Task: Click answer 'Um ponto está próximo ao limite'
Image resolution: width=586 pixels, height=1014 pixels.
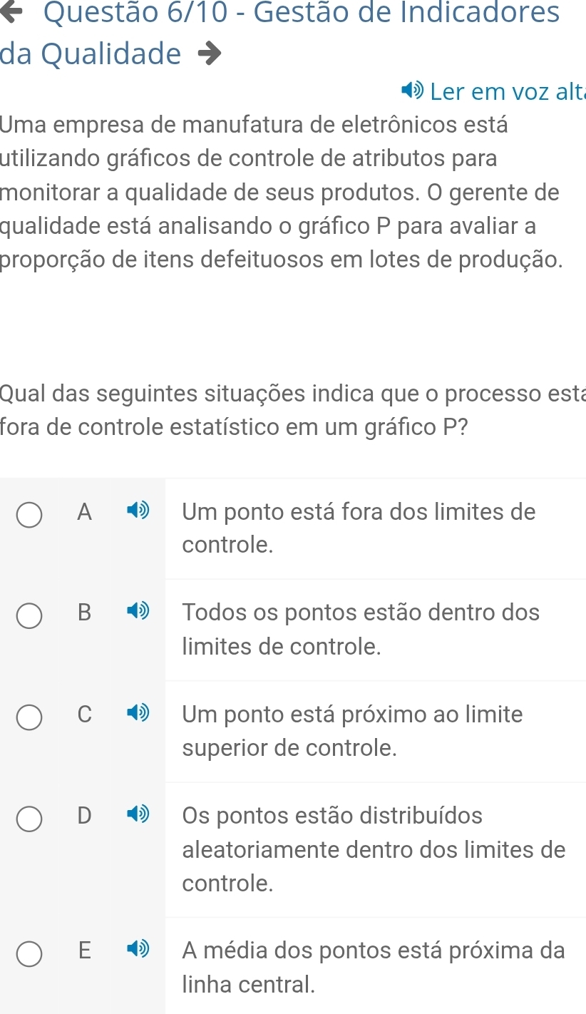Action: click(353, 730)
